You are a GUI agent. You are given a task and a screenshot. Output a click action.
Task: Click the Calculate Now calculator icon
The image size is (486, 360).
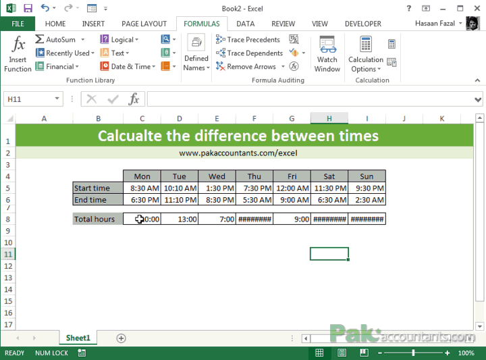point(391,44)
